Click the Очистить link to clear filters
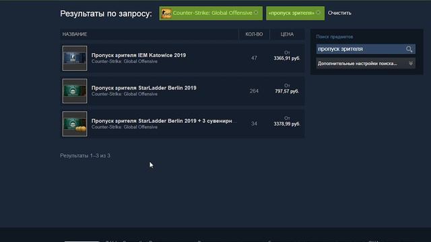This screenshot has width=431, height=242. click(339, 13)
